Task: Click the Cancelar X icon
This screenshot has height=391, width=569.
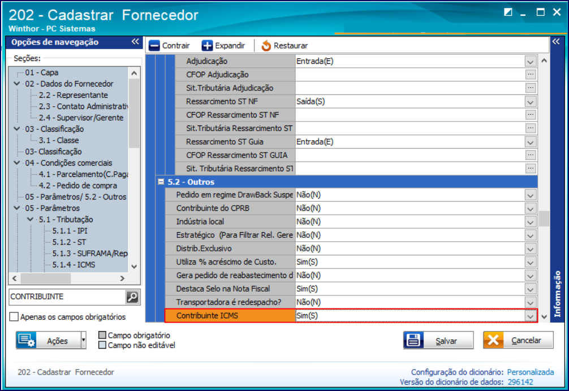Action: [493, 340]
